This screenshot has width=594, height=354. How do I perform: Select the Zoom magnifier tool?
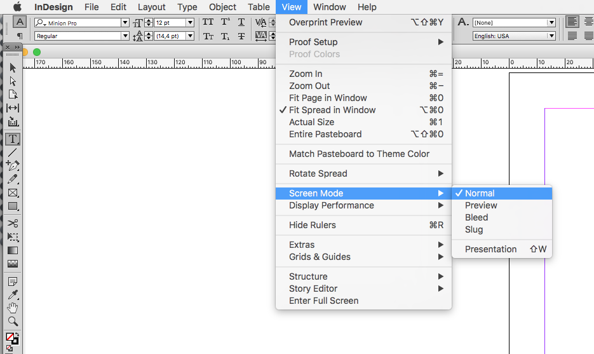(13, 322)
